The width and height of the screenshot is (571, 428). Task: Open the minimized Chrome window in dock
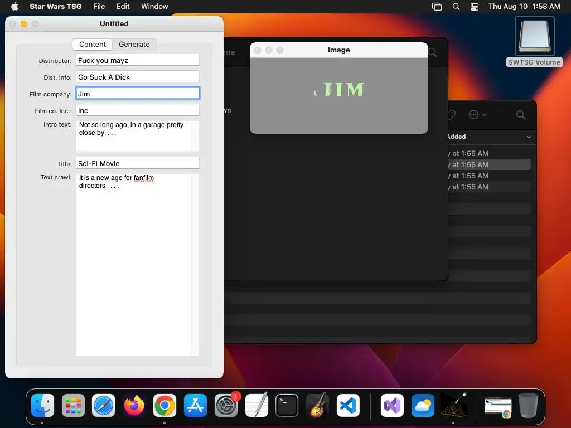498,407
